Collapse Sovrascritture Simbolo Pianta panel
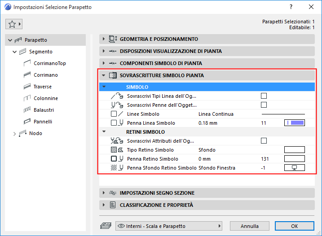Viewport: 322px width, 236px height. point(104,75)
